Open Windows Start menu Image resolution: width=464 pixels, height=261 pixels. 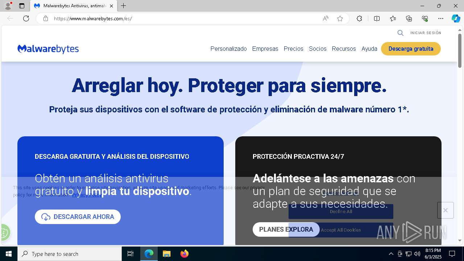(x=8, y=254)
